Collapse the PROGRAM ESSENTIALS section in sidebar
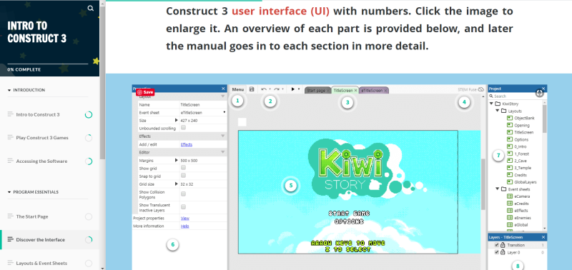572x270 pixels. 9,192
